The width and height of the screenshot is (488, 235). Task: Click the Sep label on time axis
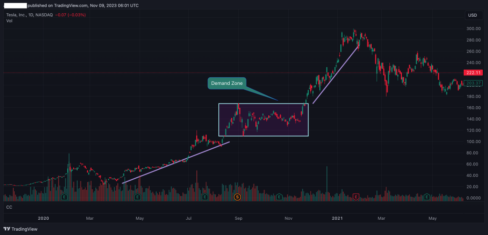pos(239,218)
